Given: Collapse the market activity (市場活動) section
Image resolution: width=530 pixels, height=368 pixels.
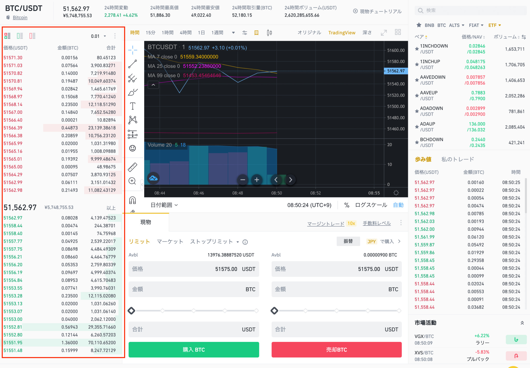Looking at the screenshot, I should [522, 323].
